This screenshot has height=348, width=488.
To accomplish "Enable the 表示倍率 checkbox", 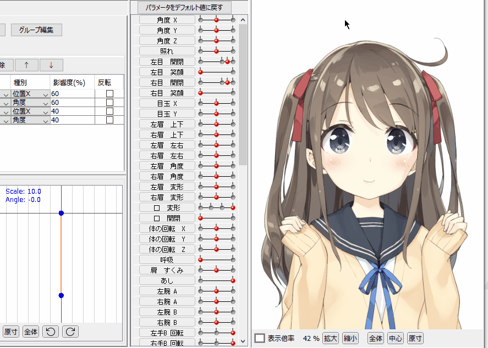I will click(260, 338).
